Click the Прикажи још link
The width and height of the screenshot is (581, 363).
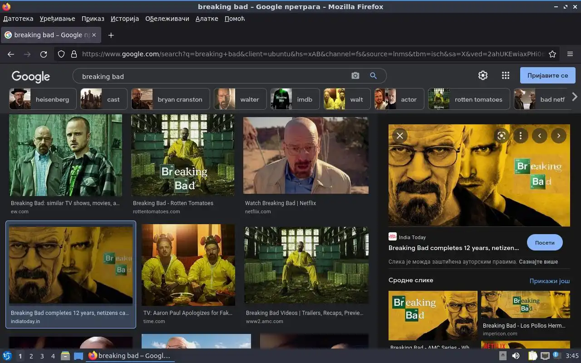(550, 281)
